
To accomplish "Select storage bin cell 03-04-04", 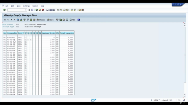I will 11,94.
